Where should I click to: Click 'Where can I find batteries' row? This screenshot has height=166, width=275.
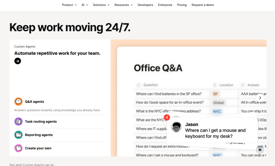pos(169,94)
